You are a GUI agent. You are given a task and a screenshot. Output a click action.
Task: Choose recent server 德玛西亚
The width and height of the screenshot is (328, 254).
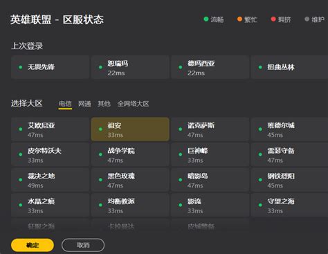point(210,67)
